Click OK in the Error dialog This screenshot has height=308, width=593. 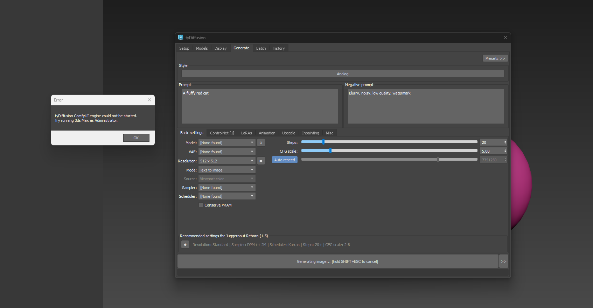tap(136, 138)
